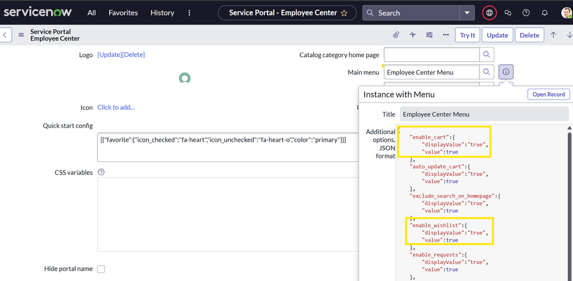Toggle the Hide portal name checkbox
The width and height of the screenshot is (573, 281).
click(101, 269)
